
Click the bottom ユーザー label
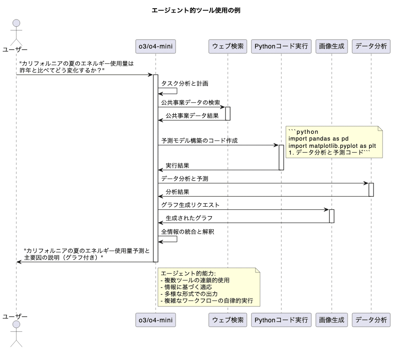coord(15,317)
